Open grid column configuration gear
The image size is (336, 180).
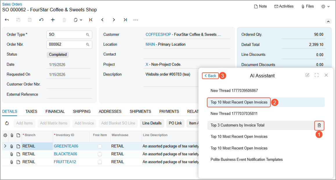click(x=5, y=135)
